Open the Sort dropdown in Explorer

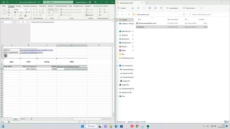[x=172, y=8]
